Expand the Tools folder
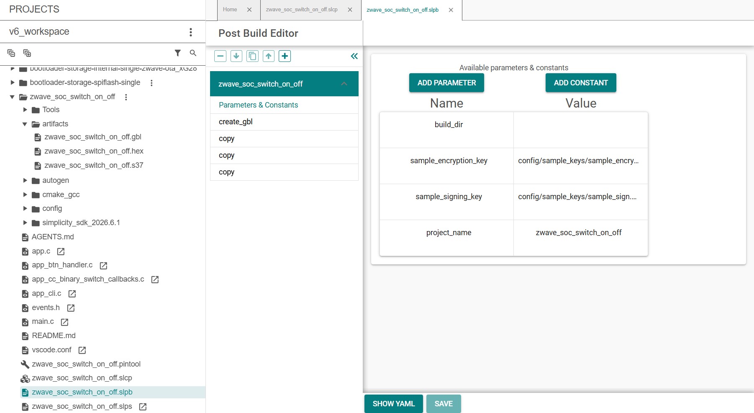754x413 pixels. point(25,110)
